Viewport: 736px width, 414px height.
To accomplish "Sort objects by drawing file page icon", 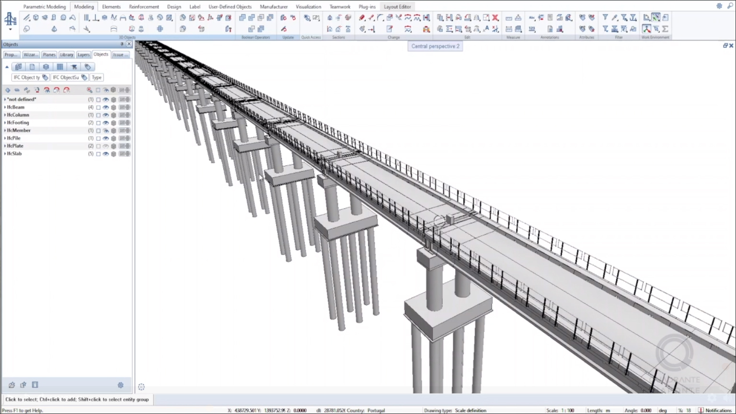I will click(32, 67).
